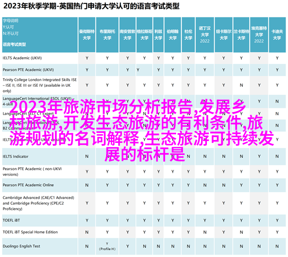Screen dimensions: 288x257
Task: Click N under 曼彻斯特大学 in IELTS Indicator row
Action: pos(87,156)
